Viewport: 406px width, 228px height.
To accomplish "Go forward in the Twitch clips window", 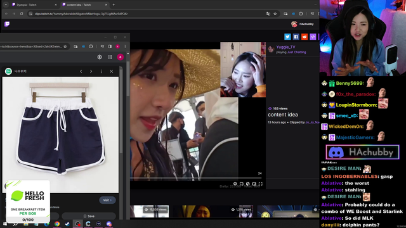I will [14, 14].
